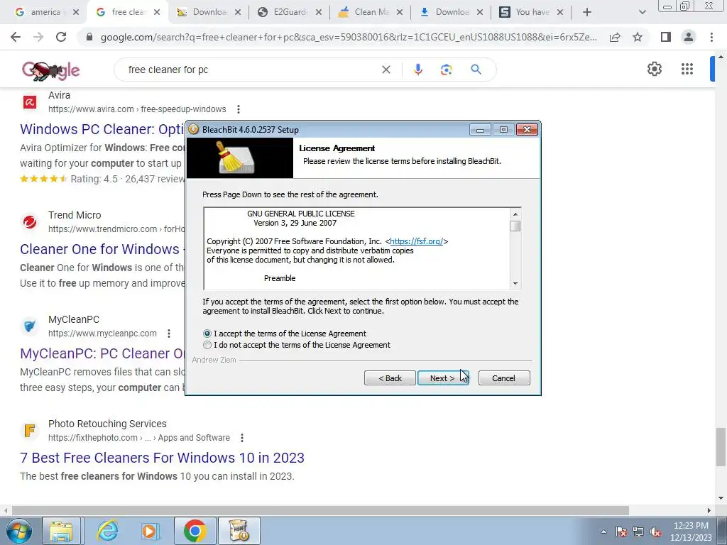727x545 pixels.
Task: Click Next in BleachBit Setup
Action: pos(443,378)
